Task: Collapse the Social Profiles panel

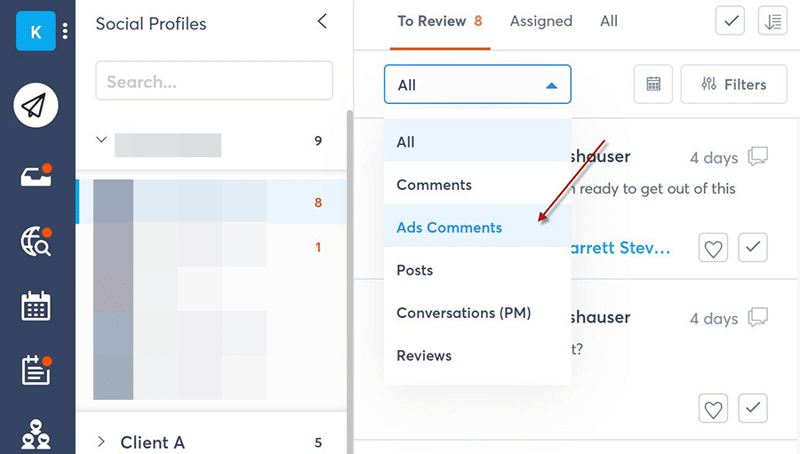Action: click(322, 21)
